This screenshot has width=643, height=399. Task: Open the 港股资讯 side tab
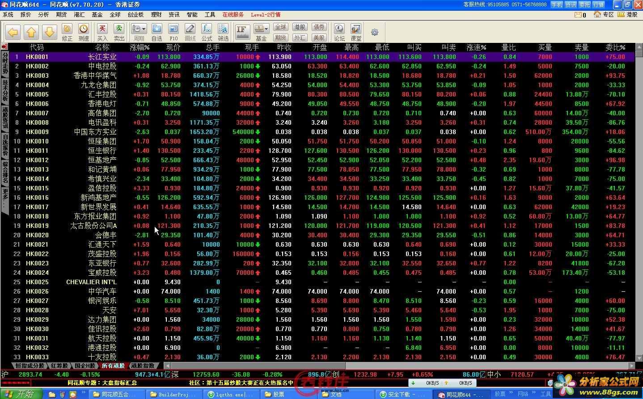pos(5,118)
